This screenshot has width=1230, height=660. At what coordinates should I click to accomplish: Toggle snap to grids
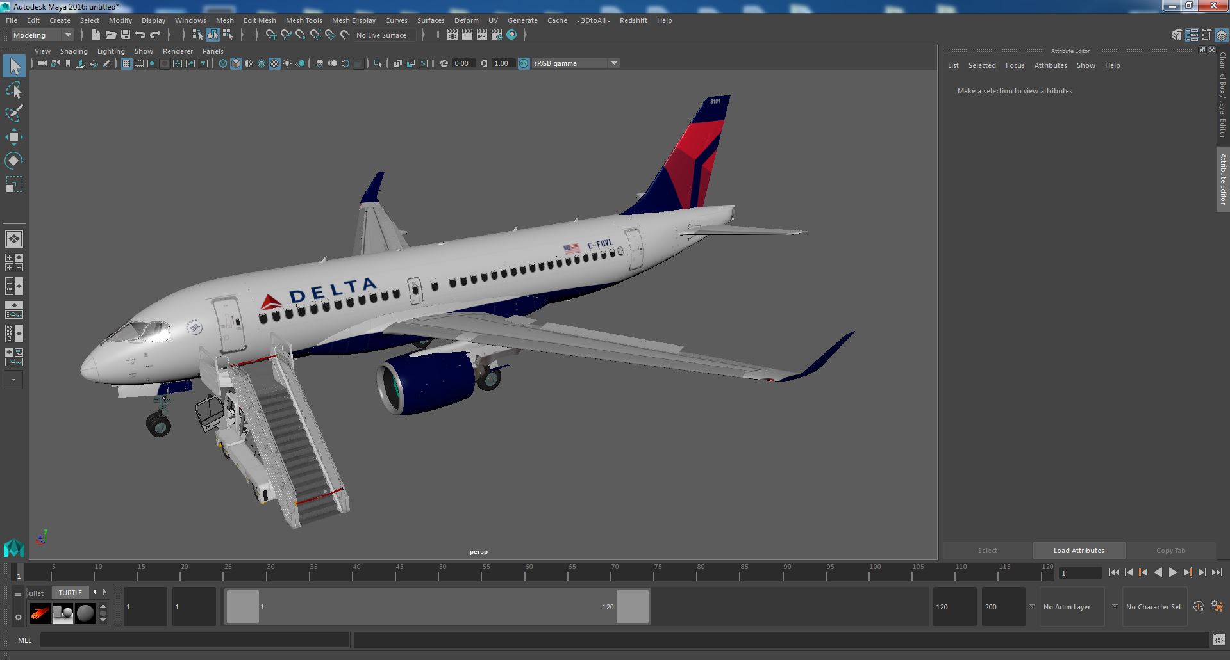coord(271,35)
